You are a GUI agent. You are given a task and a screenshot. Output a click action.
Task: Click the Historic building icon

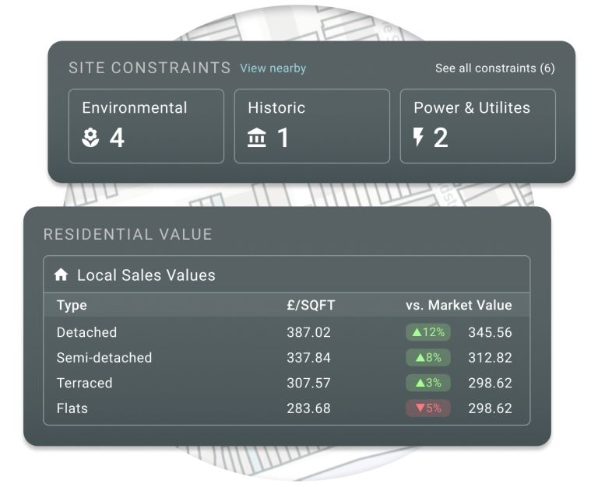coord(256,138)
